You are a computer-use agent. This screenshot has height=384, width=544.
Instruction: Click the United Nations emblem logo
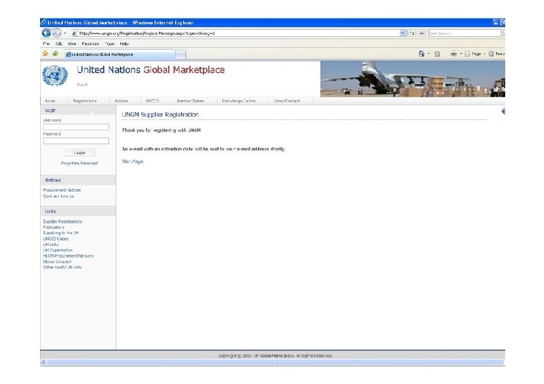[55, 76]
